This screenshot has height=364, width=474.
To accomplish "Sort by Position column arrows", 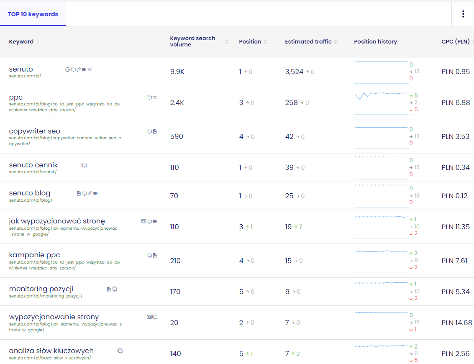I will (x=265, y=42).
